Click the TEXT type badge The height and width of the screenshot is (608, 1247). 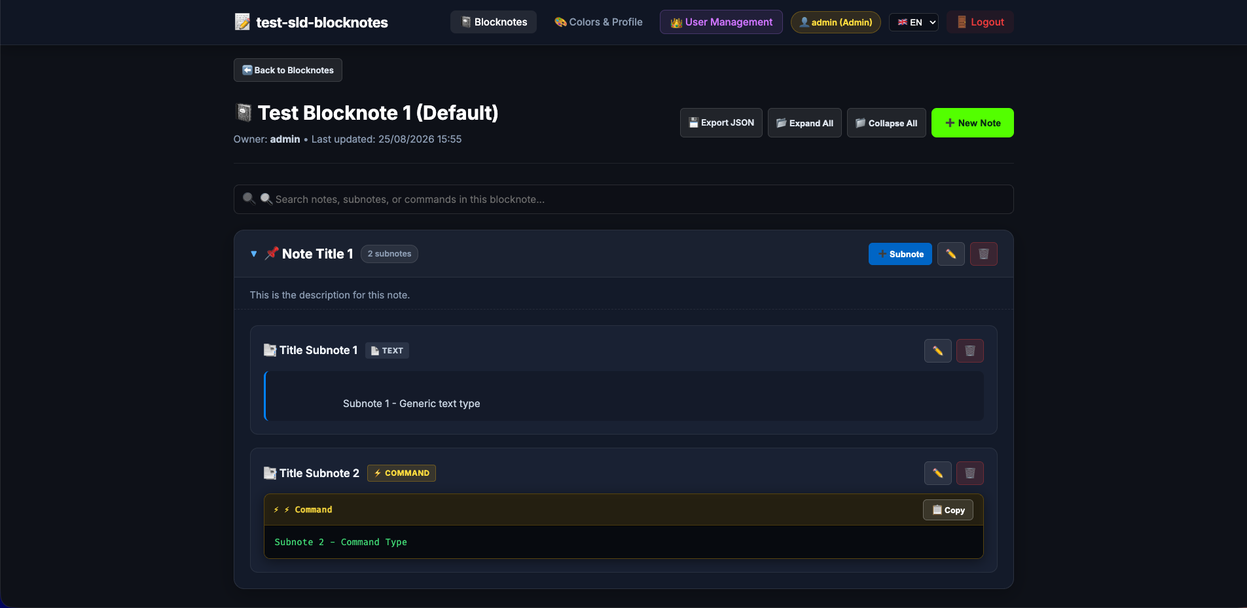(x=387, y=351)
